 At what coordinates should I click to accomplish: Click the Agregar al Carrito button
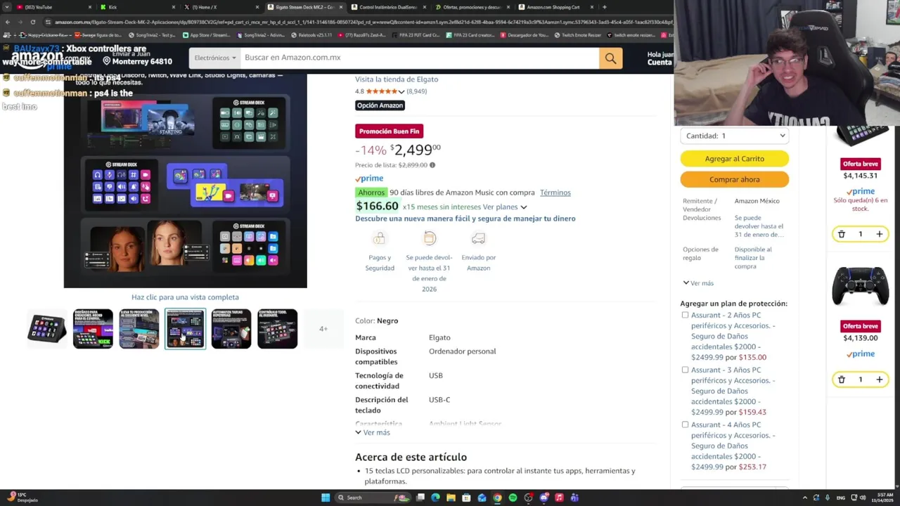(x=735, y=159)
